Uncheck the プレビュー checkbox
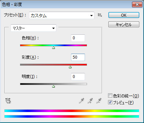 click(110, 102)
